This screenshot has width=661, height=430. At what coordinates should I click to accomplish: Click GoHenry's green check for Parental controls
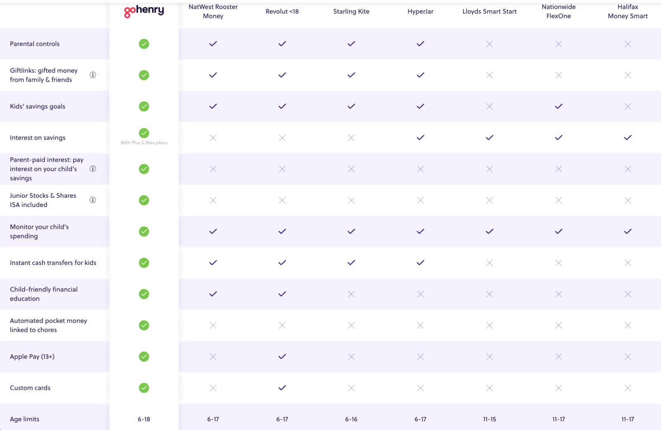pos(144,44)
